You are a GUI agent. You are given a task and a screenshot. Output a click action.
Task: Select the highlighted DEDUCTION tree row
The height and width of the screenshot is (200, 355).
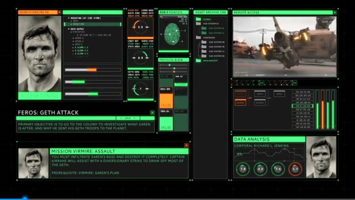(93, 24)
